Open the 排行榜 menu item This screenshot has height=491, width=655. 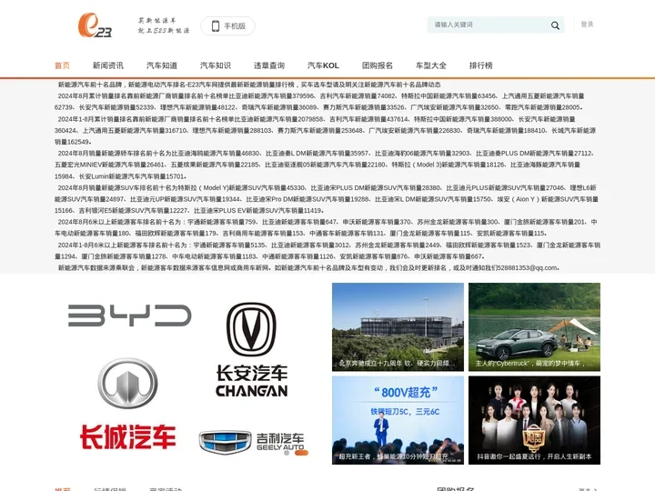coord(481,65)
